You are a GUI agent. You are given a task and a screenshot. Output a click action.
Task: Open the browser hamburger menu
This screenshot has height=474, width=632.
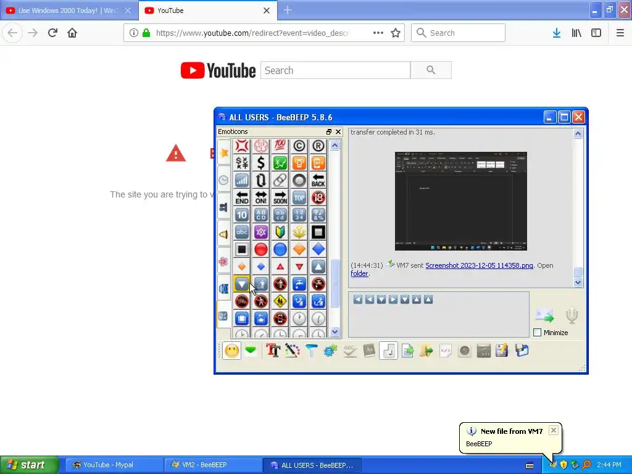point(620,33)
